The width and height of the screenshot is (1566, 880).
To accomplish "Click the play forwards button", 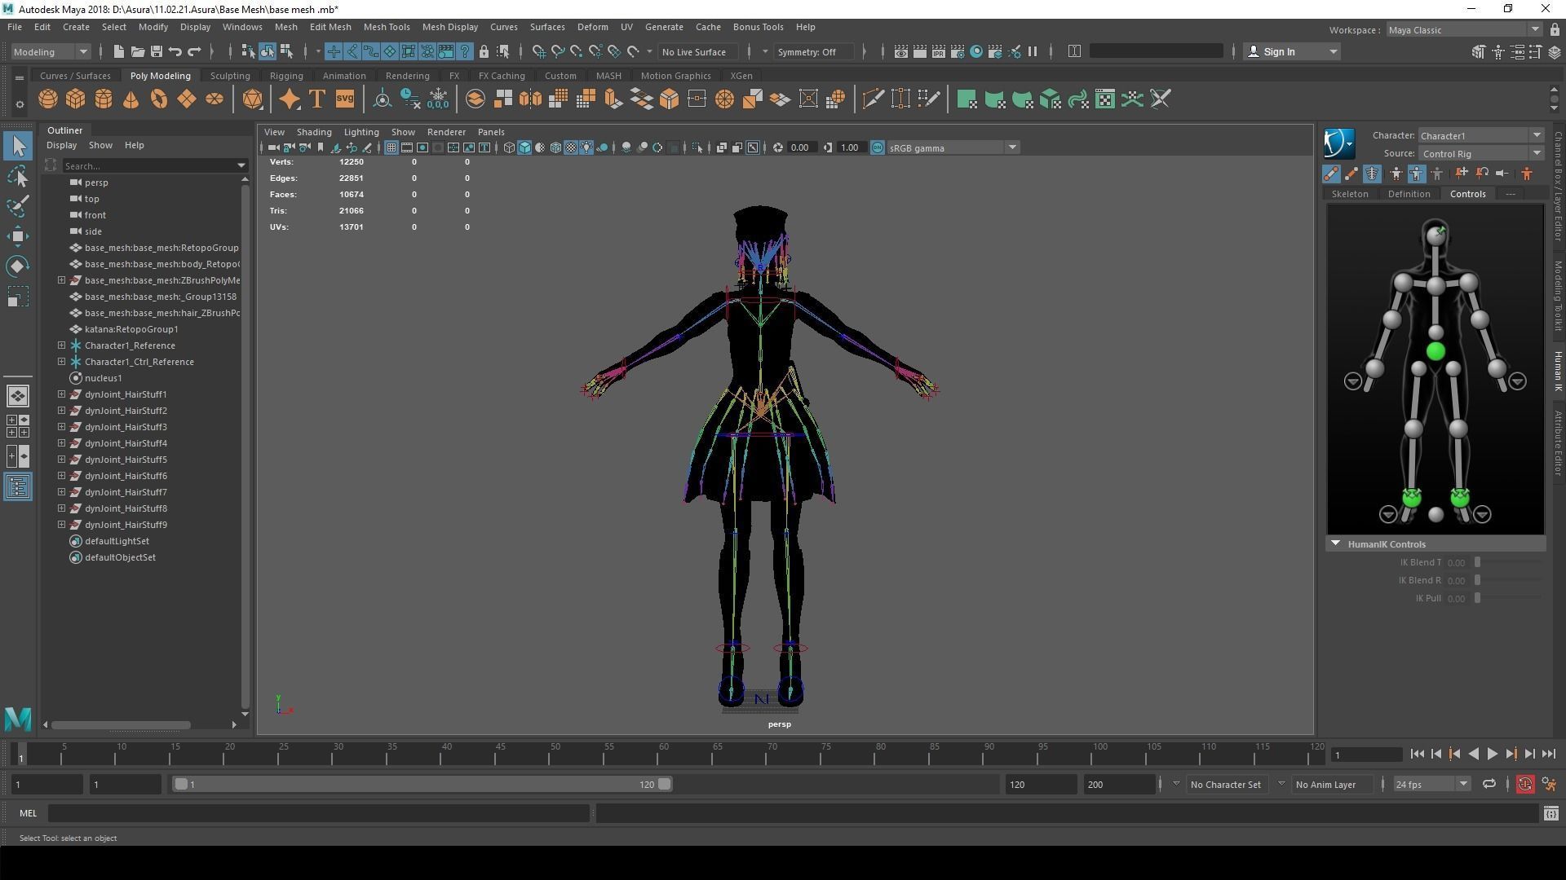I will click(x=1492, y=755).
